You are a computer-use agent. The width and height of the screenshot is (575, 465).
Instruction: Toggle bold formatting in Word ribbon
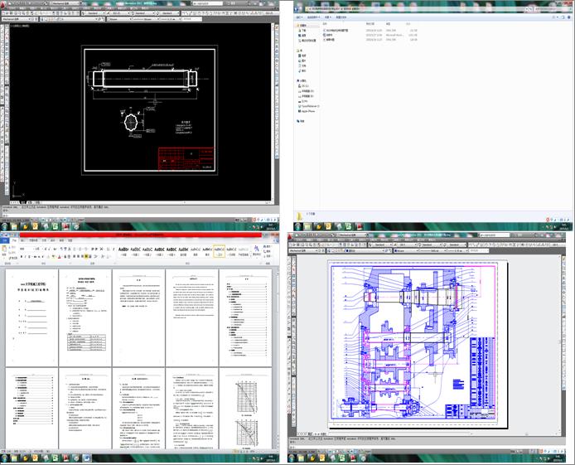click(x=22, y=257)
